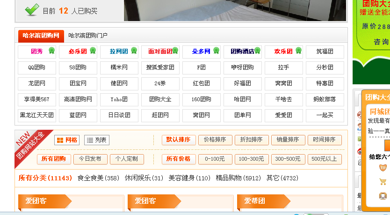Image resolution: width=390 pixels, height=215 pixels.
Task: Open the 拉手 link
Action: 284,67
